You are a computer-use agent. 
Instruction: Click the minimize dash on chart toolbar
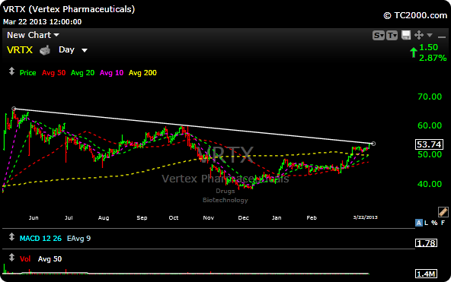pyautogui.click(x=441, y=37)
